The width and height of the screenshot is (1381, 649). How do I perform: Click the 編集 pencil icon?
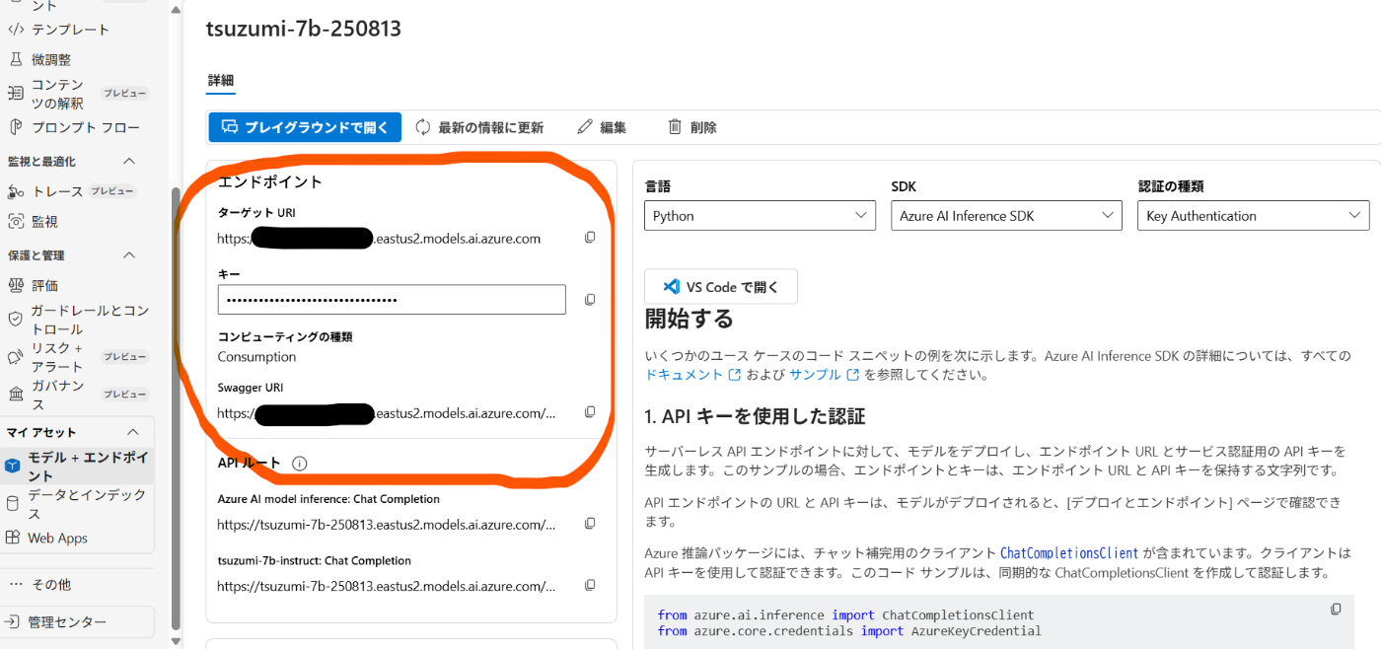pos(585,127)
